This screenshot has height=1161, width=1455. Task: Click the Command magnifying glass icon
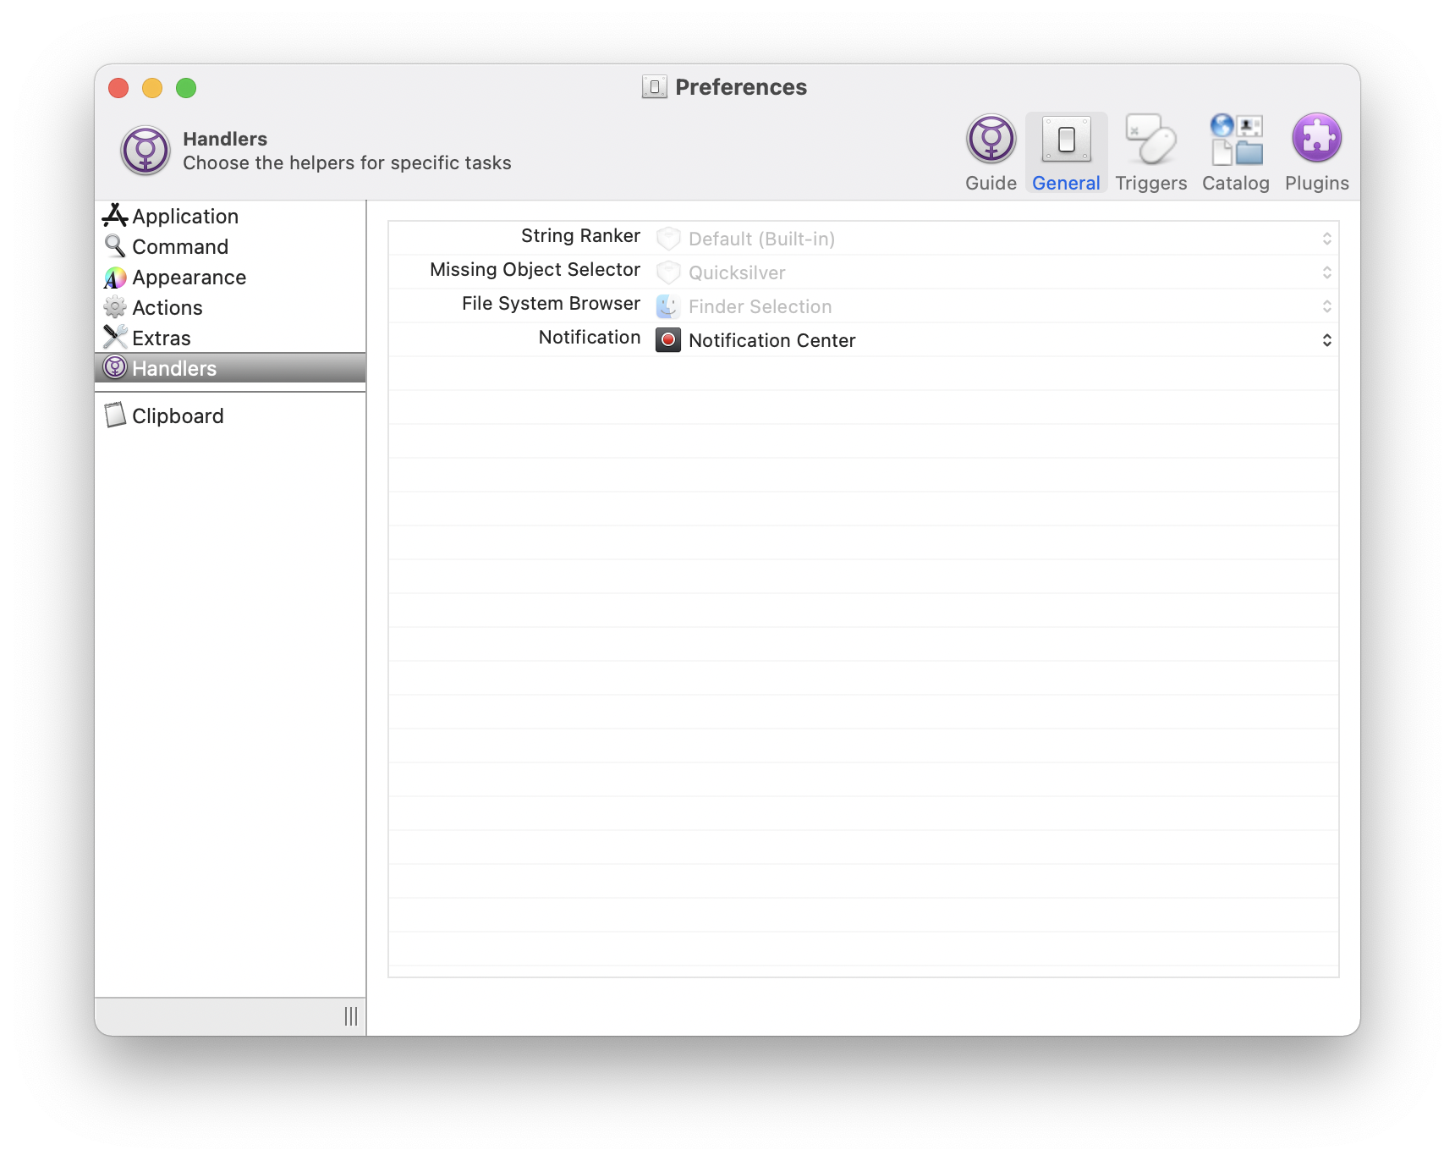click(x=116, y=246)
